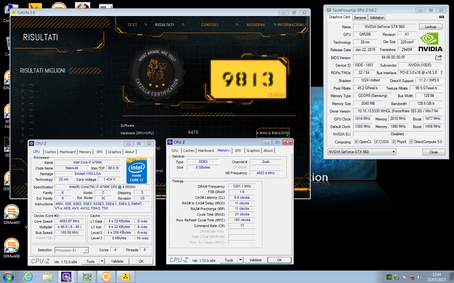Click the yellow 9813 score panel
454x283 pixels.
[248, 79]
